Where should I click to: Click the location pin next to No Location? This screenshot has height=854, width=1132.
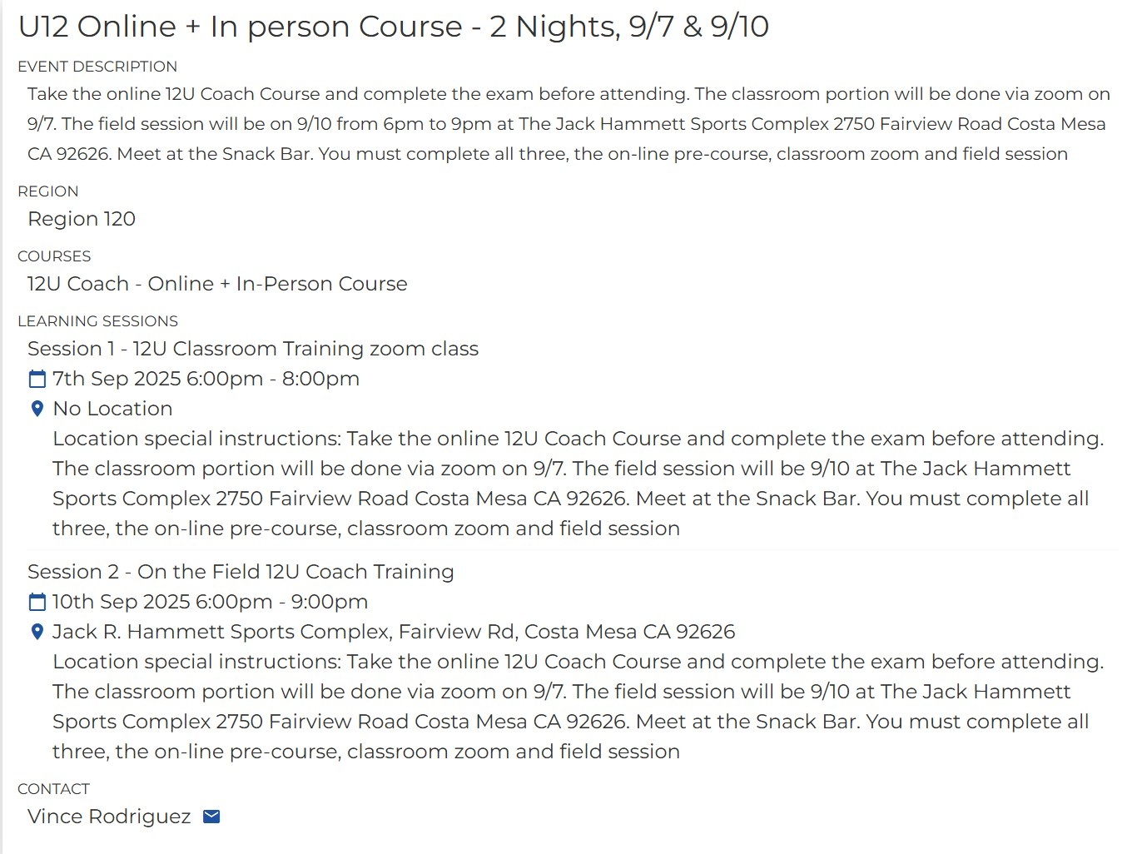pyautogui.click(x=37, y=409)
